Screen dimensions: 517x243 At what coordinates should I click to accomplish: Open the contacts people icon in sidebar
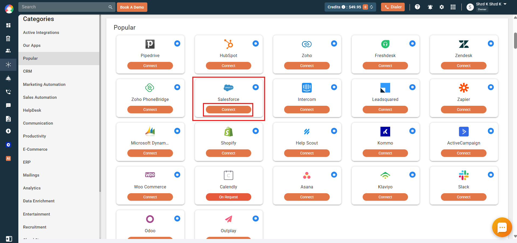pyautogui.click(x=8, y=51)
